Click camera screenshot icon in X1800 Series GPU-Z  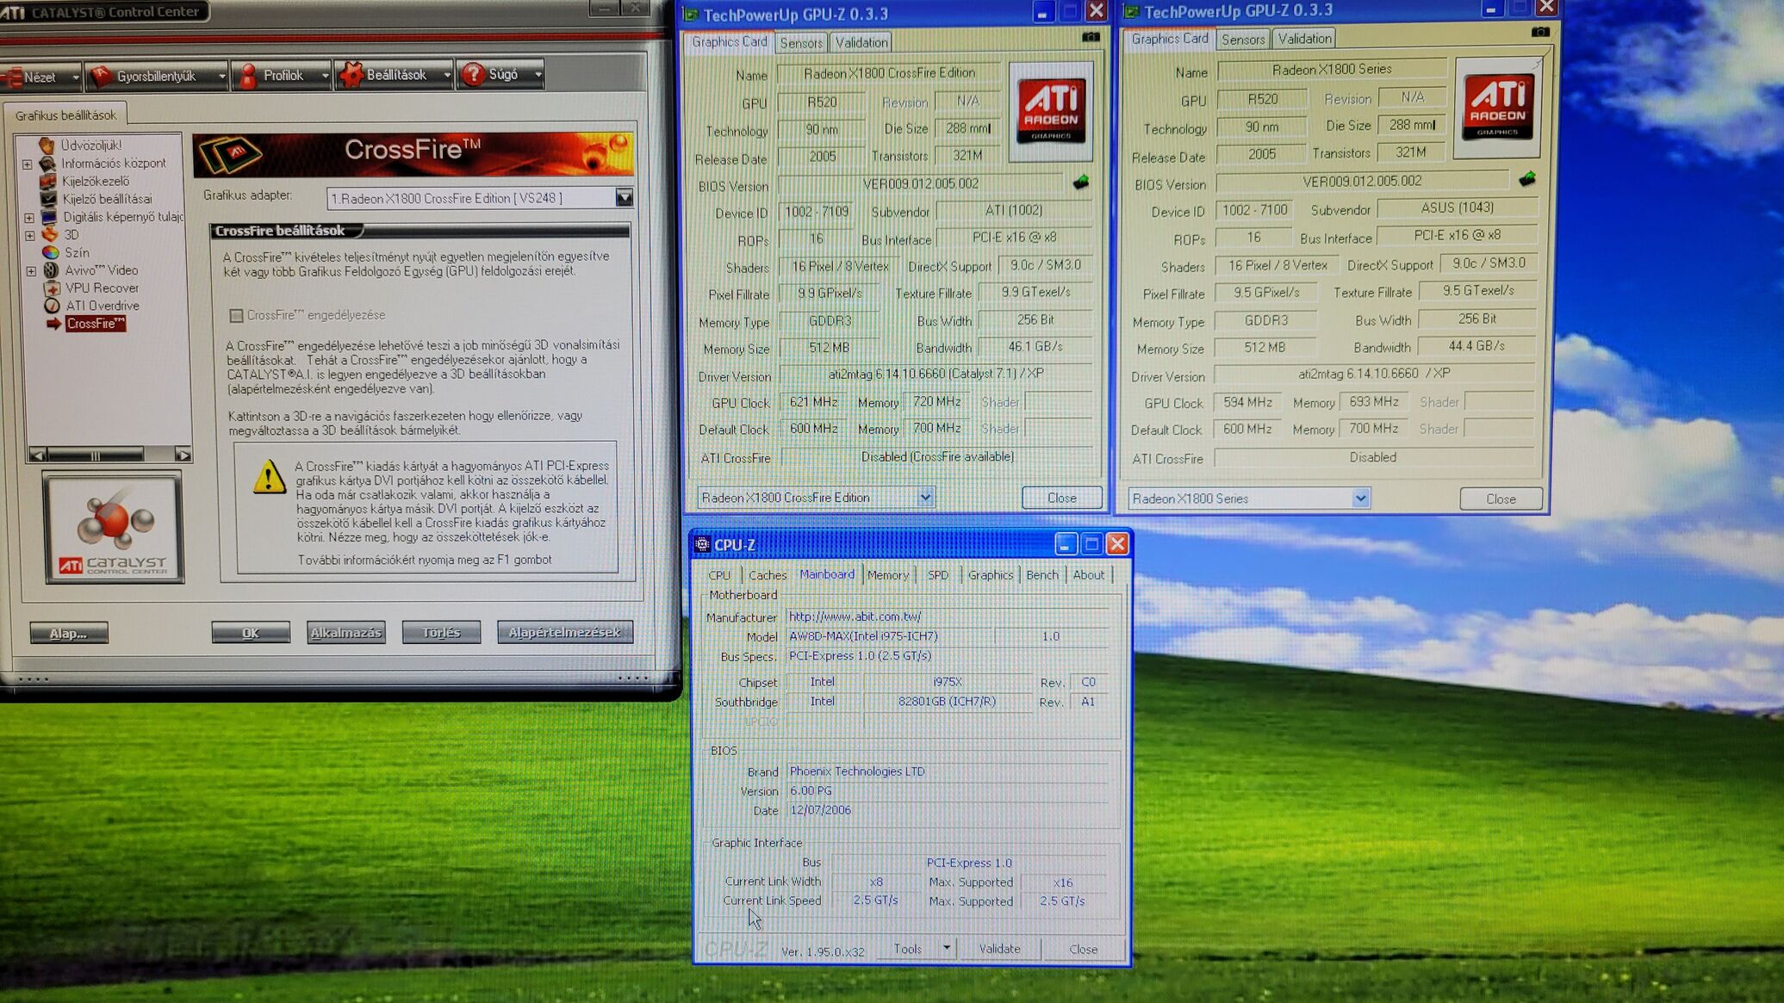click(1540, 32)
